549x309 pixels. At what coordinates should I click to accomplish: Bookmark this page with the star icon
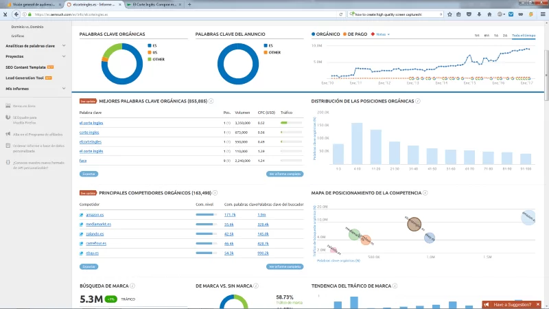pos(449,14)
